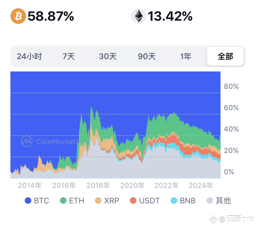Toggle ETH series via green legend dot
256x227 pixels.
[63, 200]
